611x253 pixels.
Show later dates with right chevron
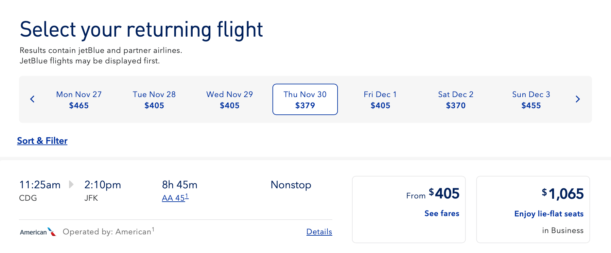point(578,99)
